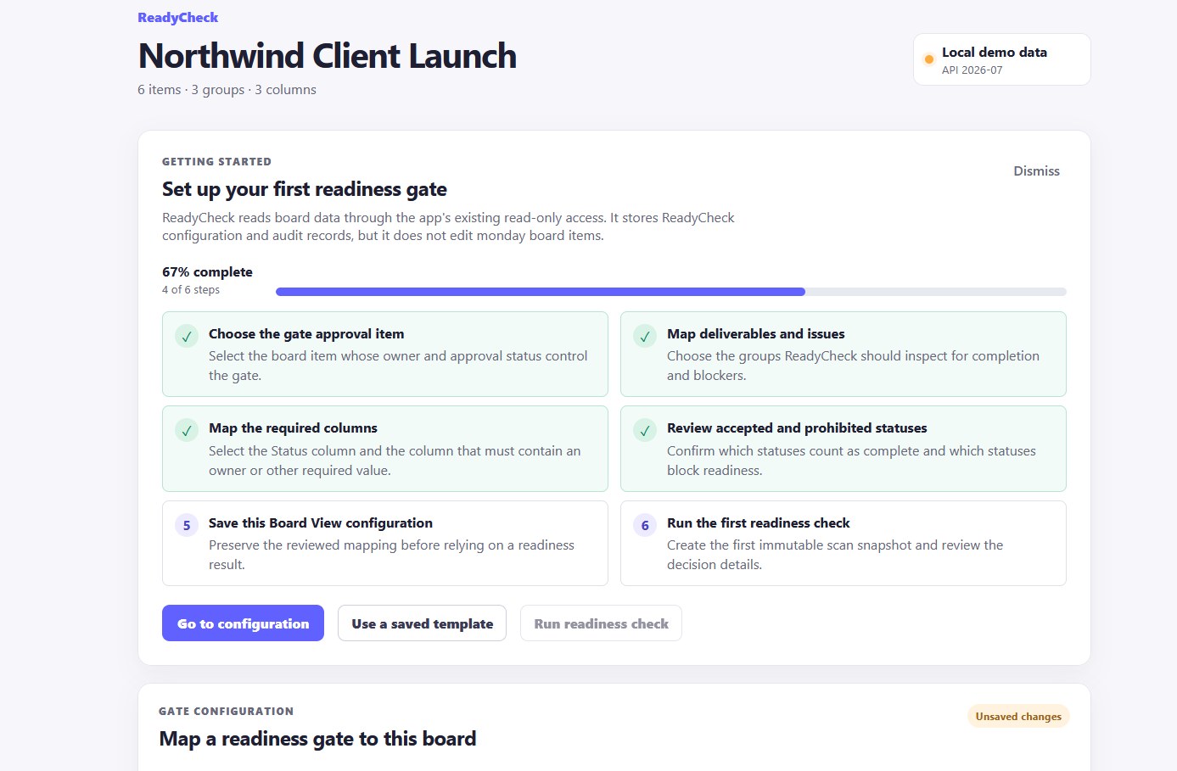1177x771 pixels.
Task: Open the Choose the gate approval item step
Action: 385,354
